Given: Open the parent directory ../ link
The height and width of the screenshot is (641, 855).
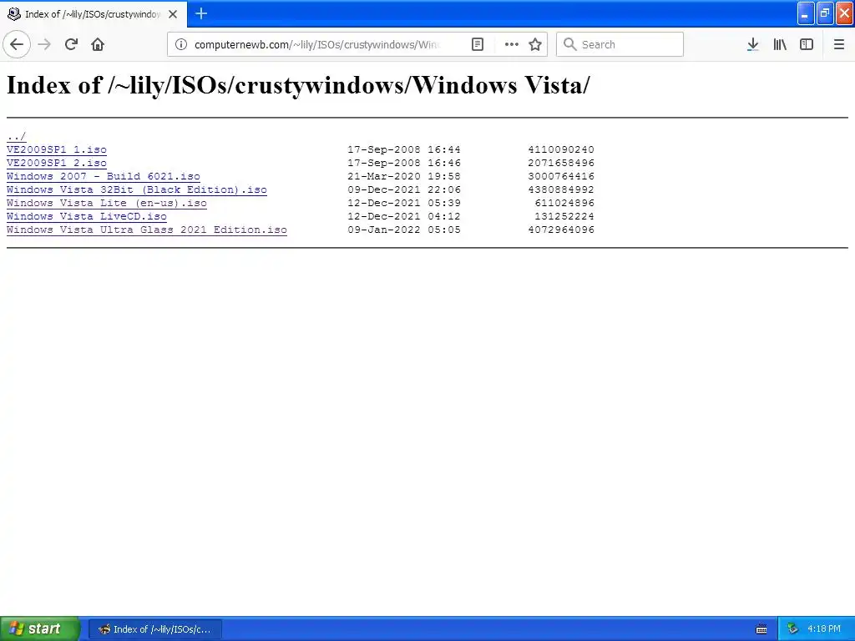Looking at the screenshot, I should 17,136.
